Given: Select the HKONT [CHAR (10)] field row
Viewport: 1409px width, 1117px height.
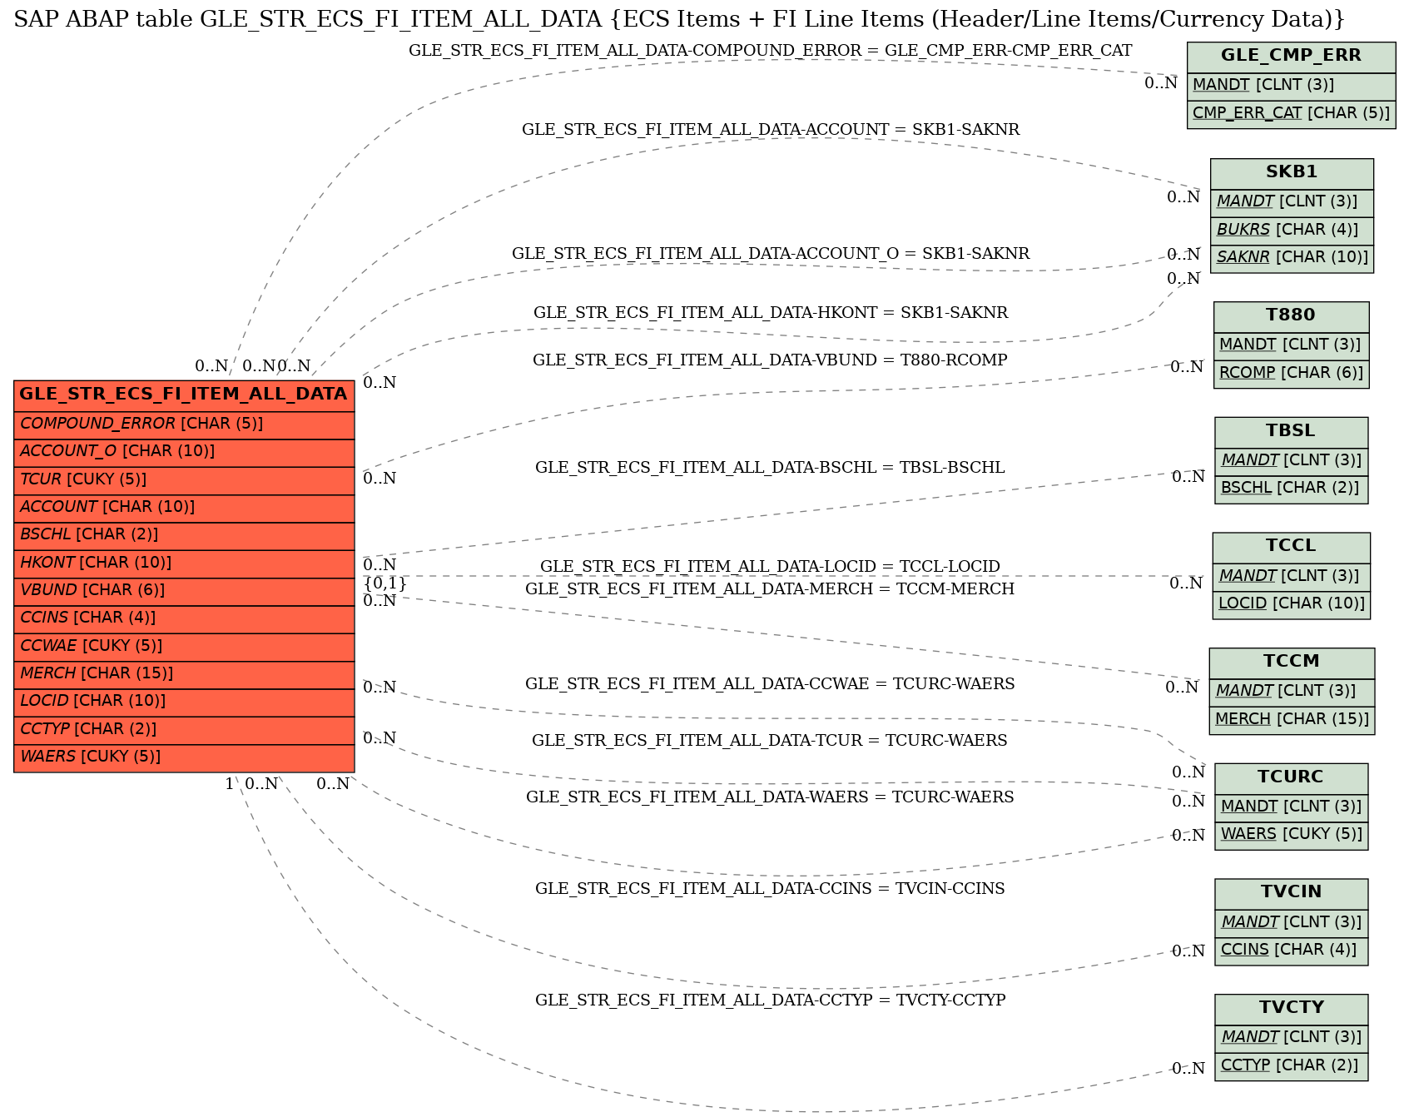Looking at the screenshot, I should point(184,563).
